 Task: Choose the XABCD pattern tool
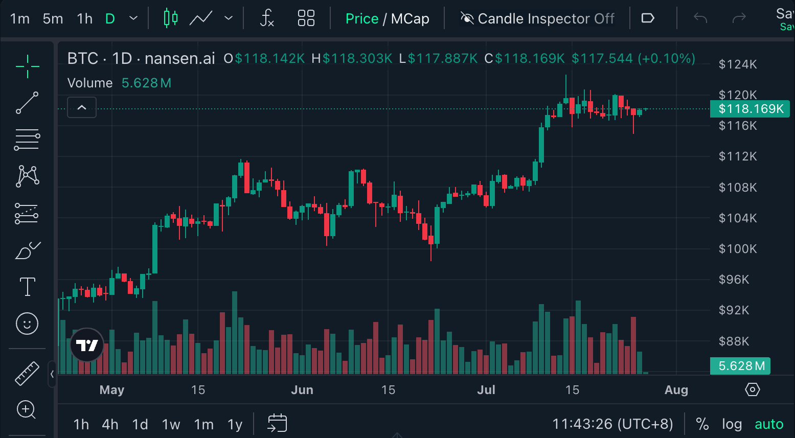[x=27, y=176]
